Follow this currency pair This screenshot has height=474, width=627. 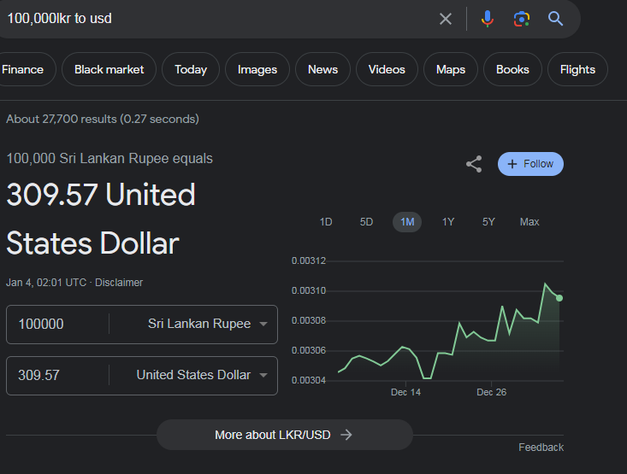pos(530,164)
